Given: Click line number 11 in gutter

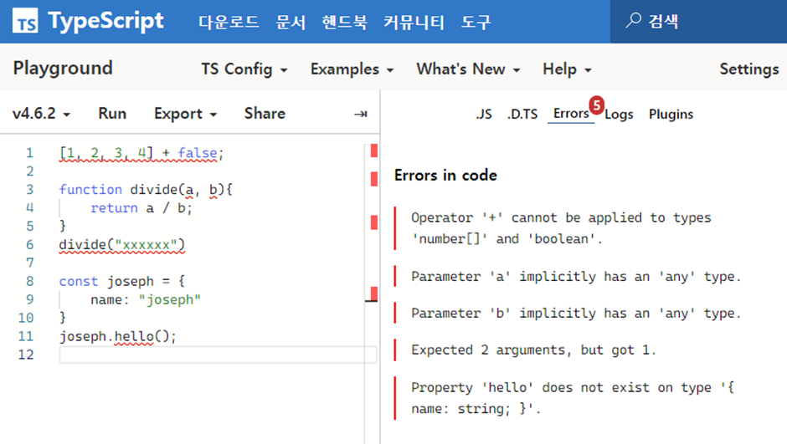Looking at the screenshot, I should click(26, 336).
